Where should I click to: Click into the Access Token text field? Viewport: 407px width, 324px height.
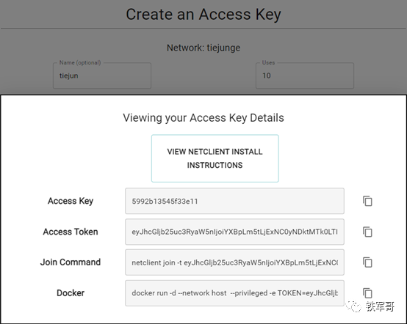(x=234, y=232)
